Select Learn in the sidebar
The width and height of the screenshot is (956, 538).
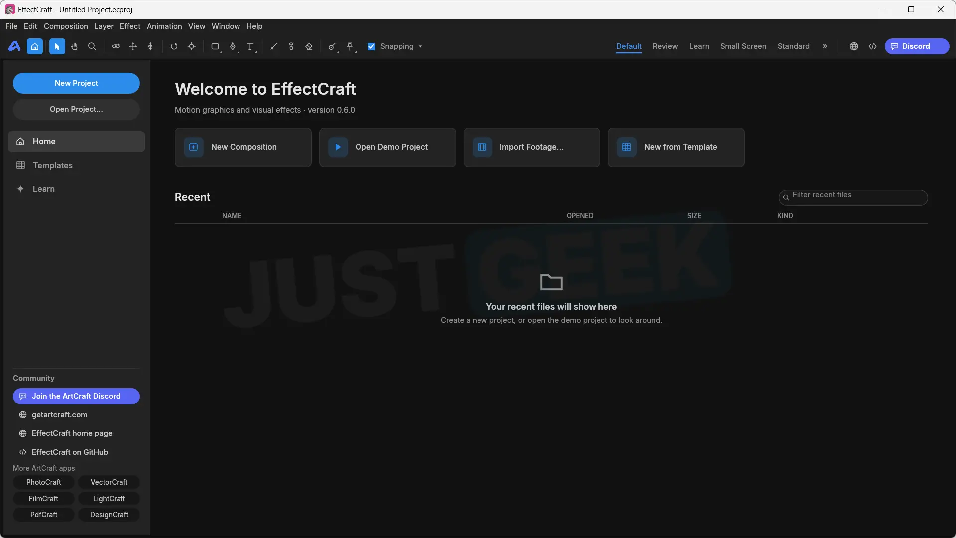pyautogui.click(x=76, y=189)
